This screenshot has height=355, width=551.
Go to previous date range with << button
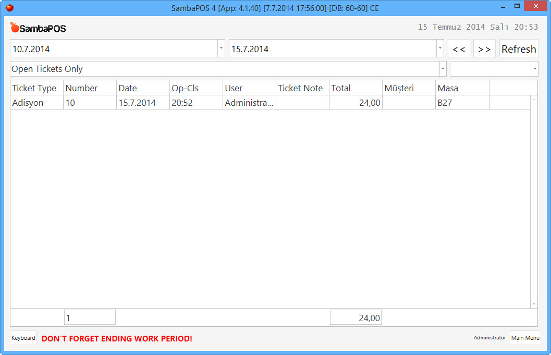(x=459, y=49)
